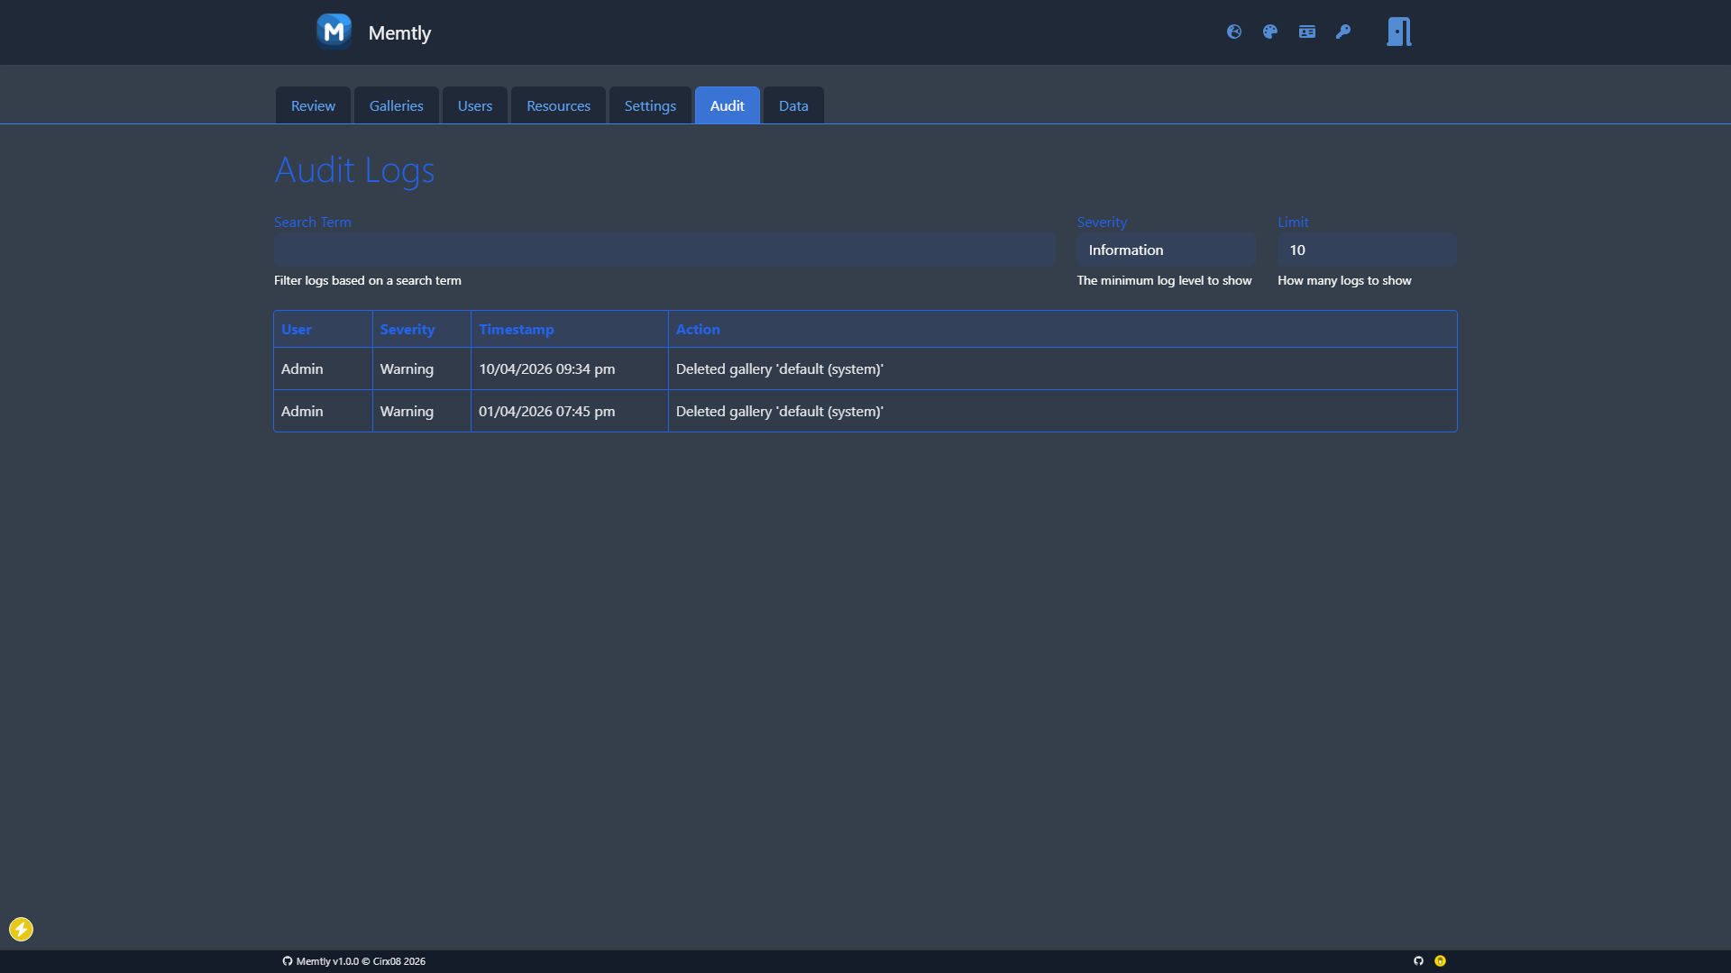Click the key password icon
This screenshot has height=973, width=1731.
pos(1343,32)
